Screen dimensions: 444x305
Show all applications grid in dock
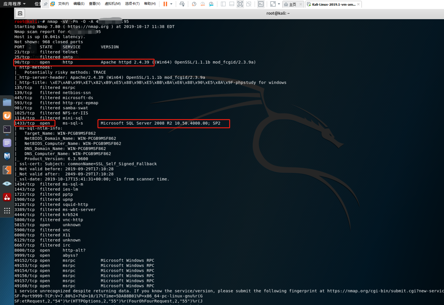point(7,210)
